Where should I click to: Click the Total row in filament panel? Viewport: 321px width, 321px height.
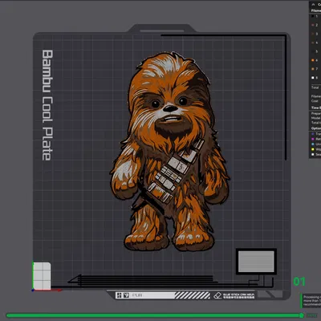(315, 87)
